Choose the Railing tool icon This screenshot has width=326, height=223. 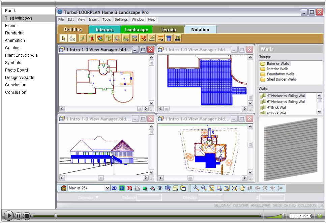click(x=160, y=38)
